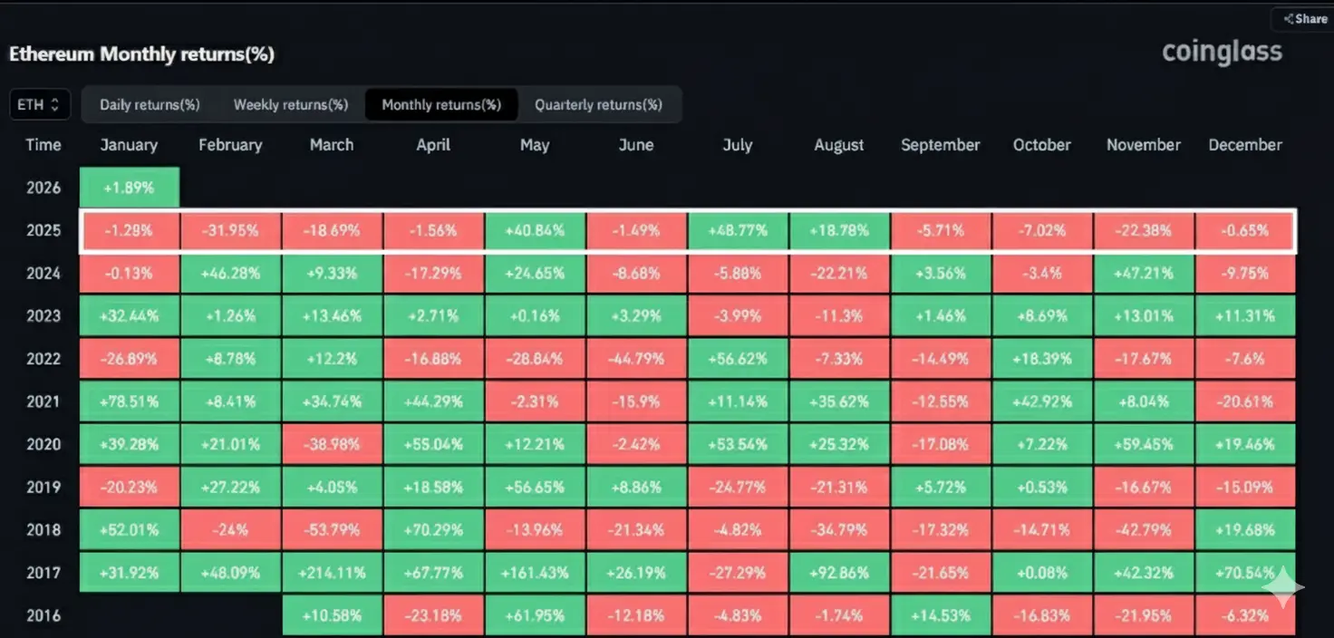Viewport: 1334px width, 638px height.
Task: Click the -44.79% cell for June 2022
Action: pyautogui.click(x=636, y=358)
